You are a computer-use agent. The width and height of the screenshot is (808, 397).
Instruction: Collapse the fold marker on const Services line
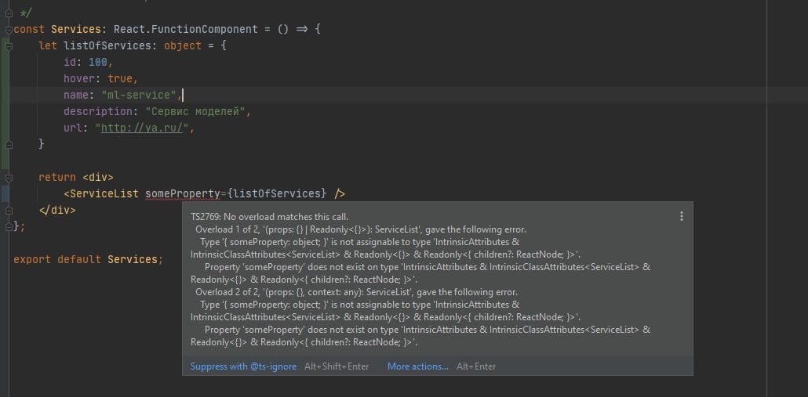point(9,30)
